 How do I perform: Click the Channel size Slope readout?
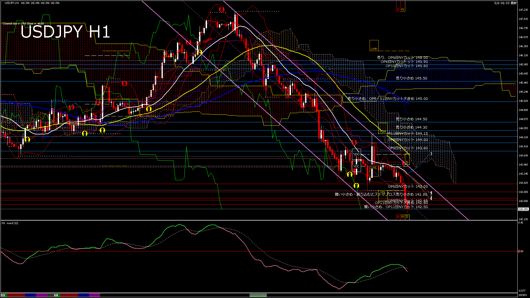pos(23,24)
